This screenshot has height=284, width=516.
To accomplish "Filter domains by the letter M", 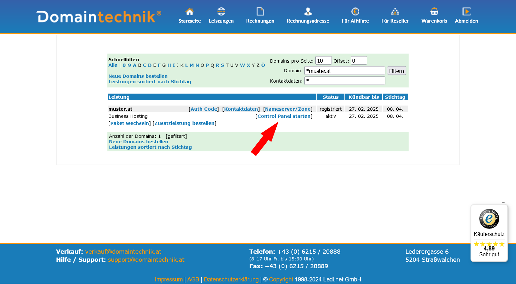I will [x=192, y=65].
